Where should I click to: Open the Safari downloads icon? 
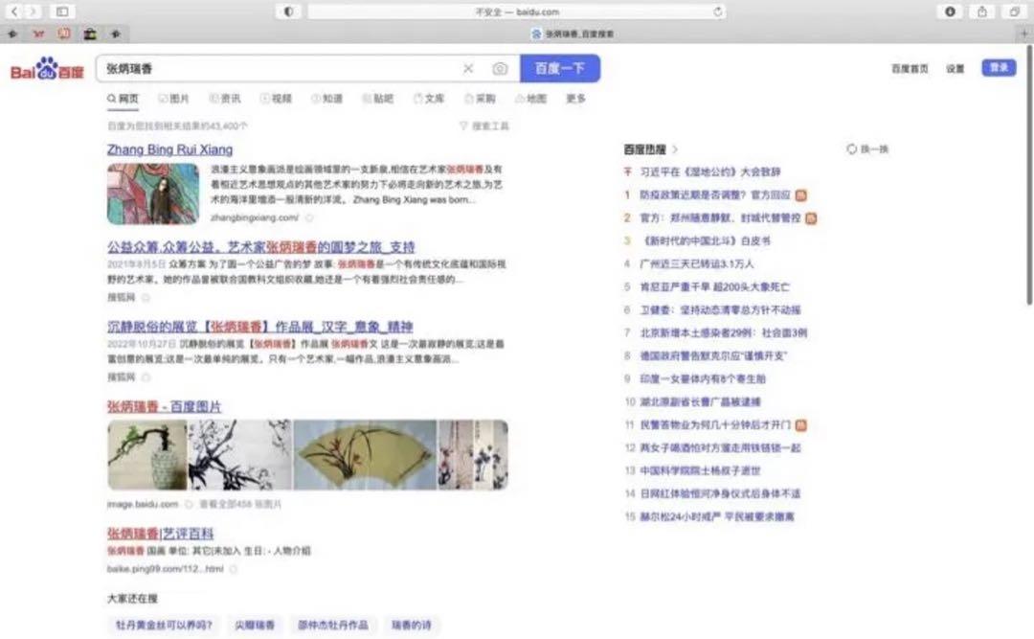pyautogui.click(x=951, y=11)
